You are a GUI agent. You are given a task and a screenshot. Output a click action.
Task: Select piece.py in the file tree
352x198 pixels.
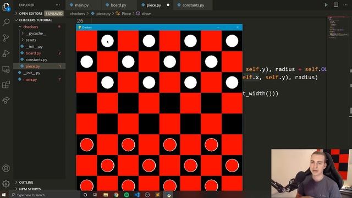click(x=32, y=66)
